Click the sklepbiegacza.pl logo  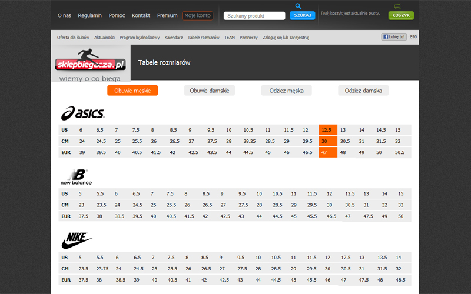click(91, 60)
